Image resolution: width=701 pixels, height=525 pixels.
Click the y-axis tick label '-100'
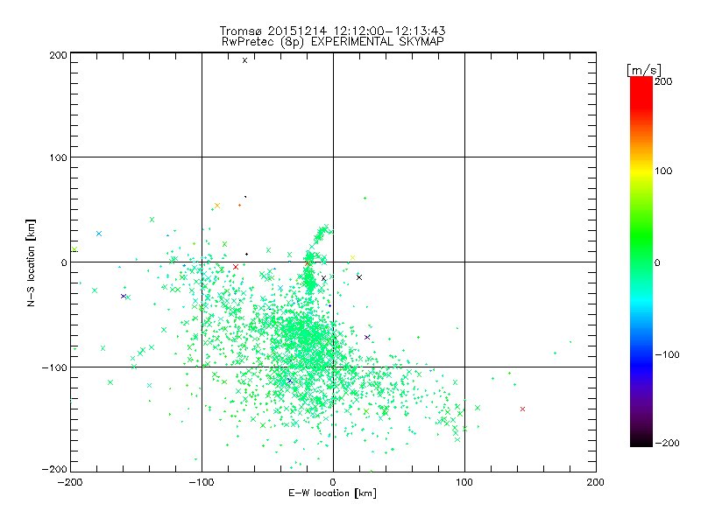click(x=54, y=367)
